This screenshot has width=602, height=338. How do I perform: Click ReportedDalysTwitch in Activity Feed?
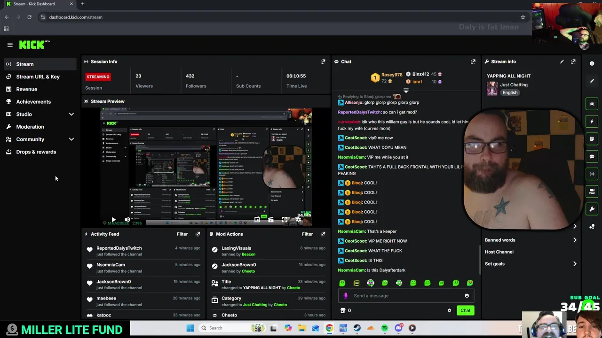[x=119, y=248]
